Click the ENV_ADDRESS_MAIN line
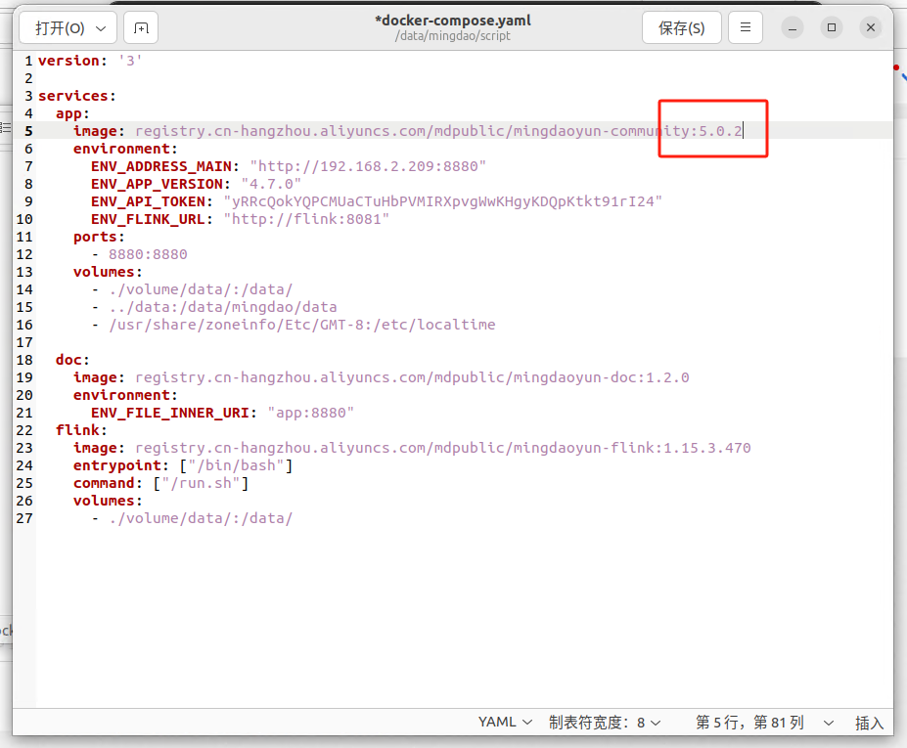Viewport: 907px width, 748px height. tap(289, 166)
